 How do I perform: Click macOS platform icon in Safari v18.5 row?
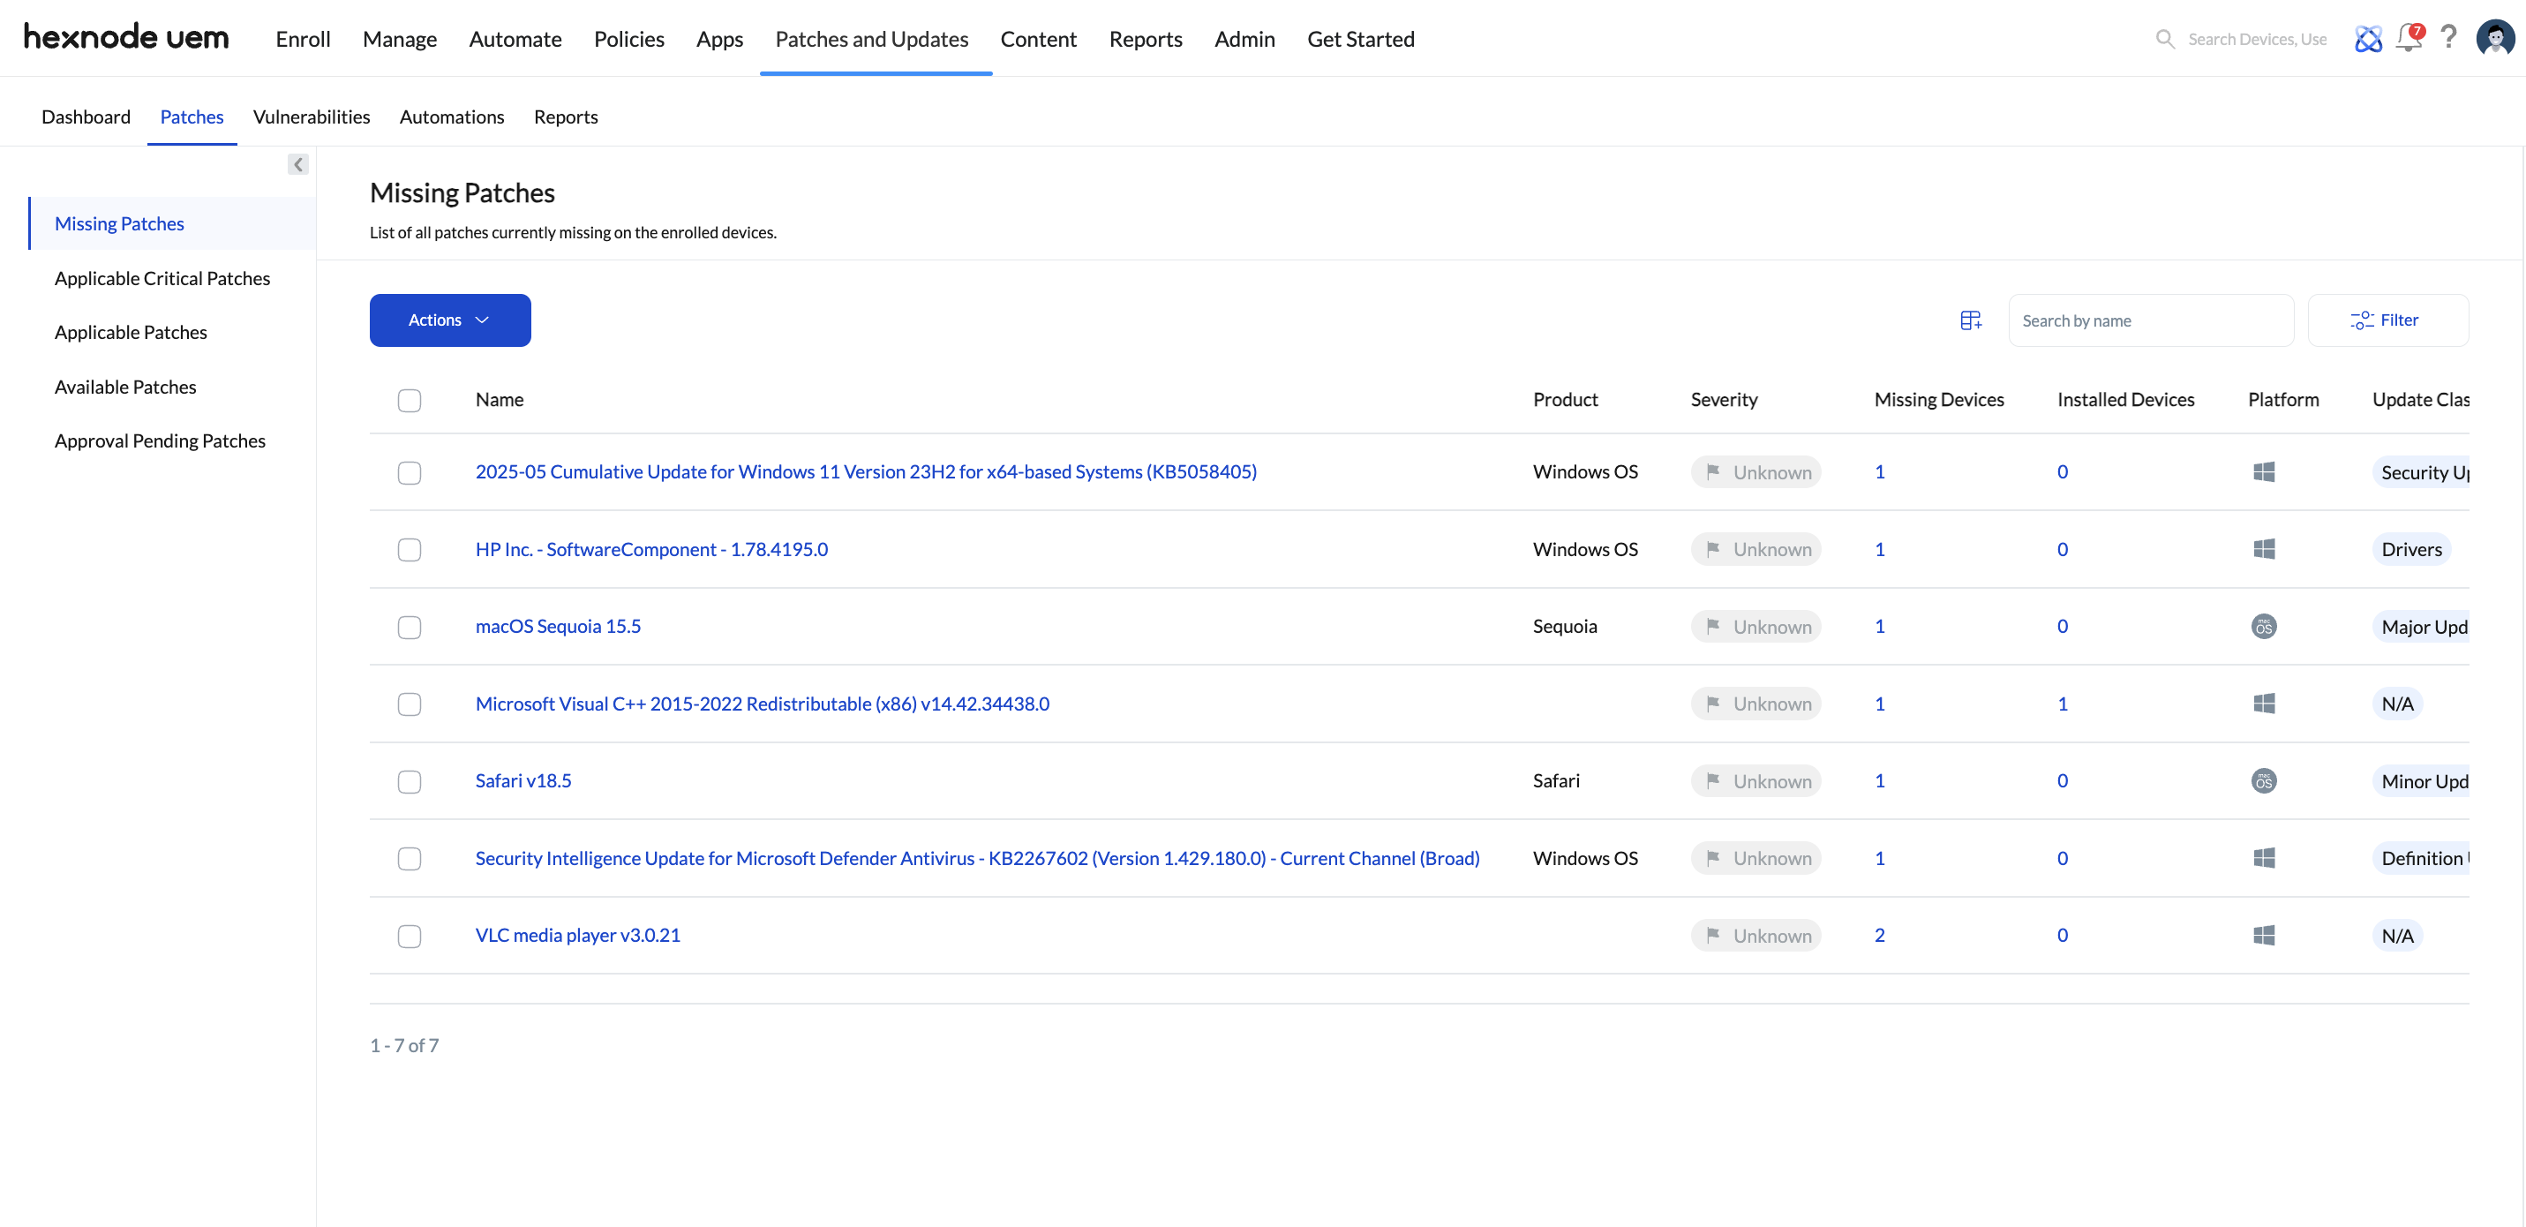tap(2263, 780)
